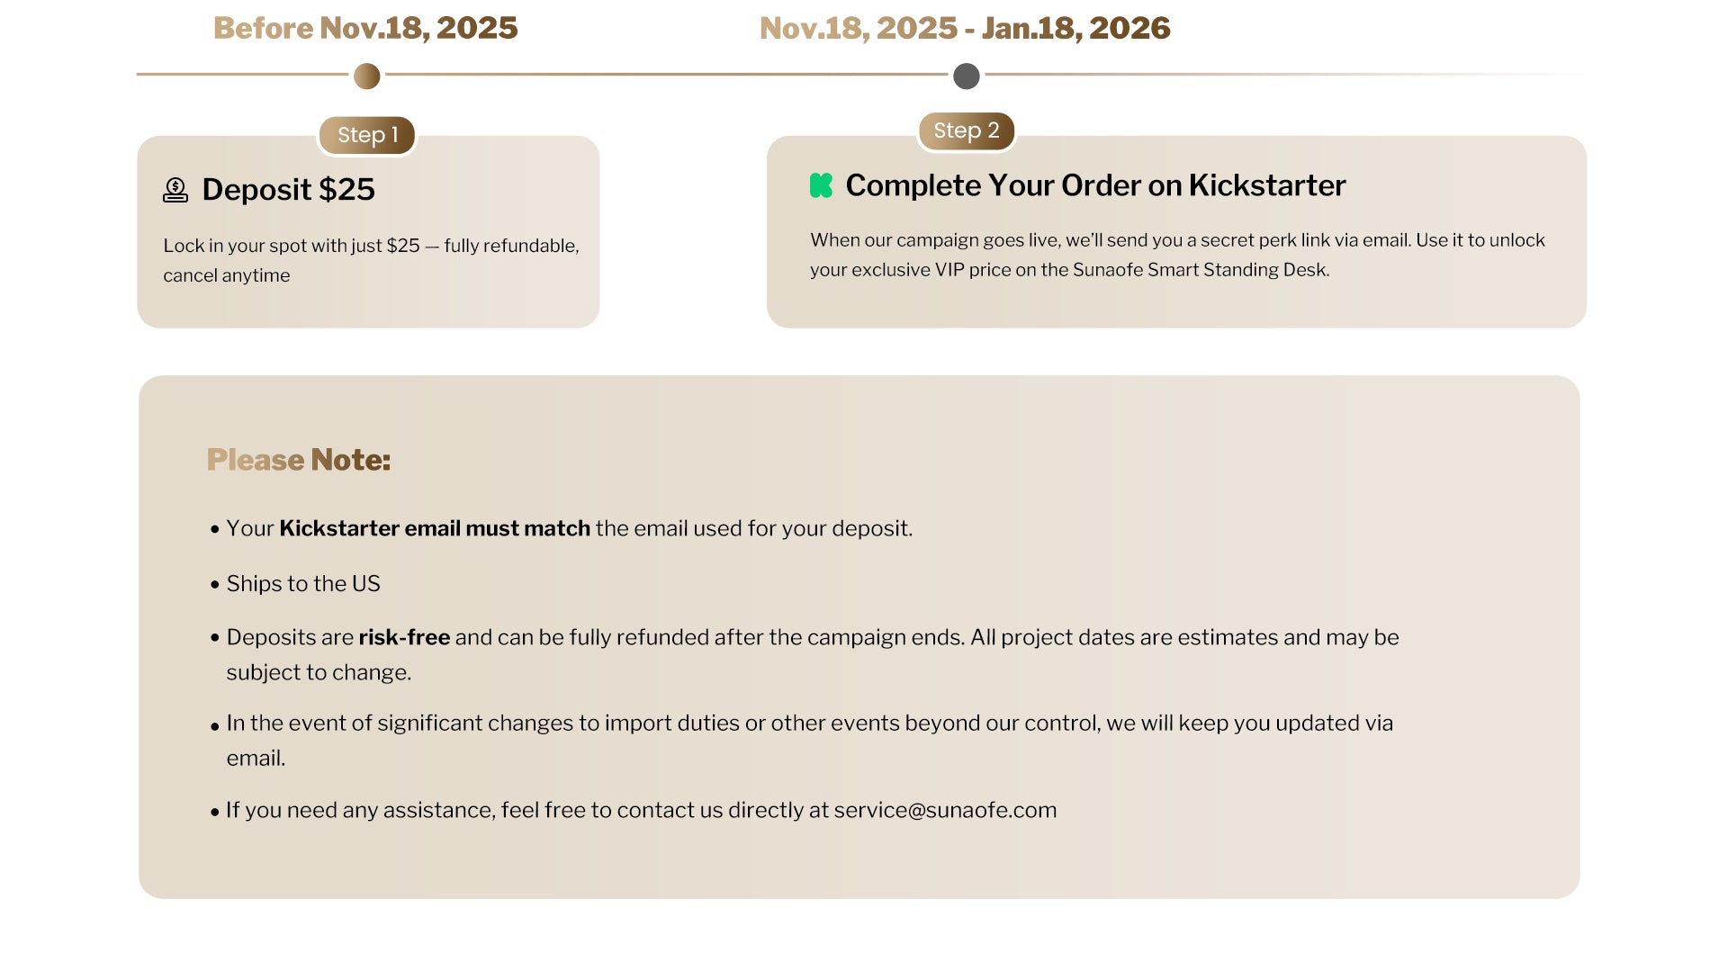This screenshot has width=1728, height=953.
Task: Click the Step 1 badge
Action: click(367, 135)
